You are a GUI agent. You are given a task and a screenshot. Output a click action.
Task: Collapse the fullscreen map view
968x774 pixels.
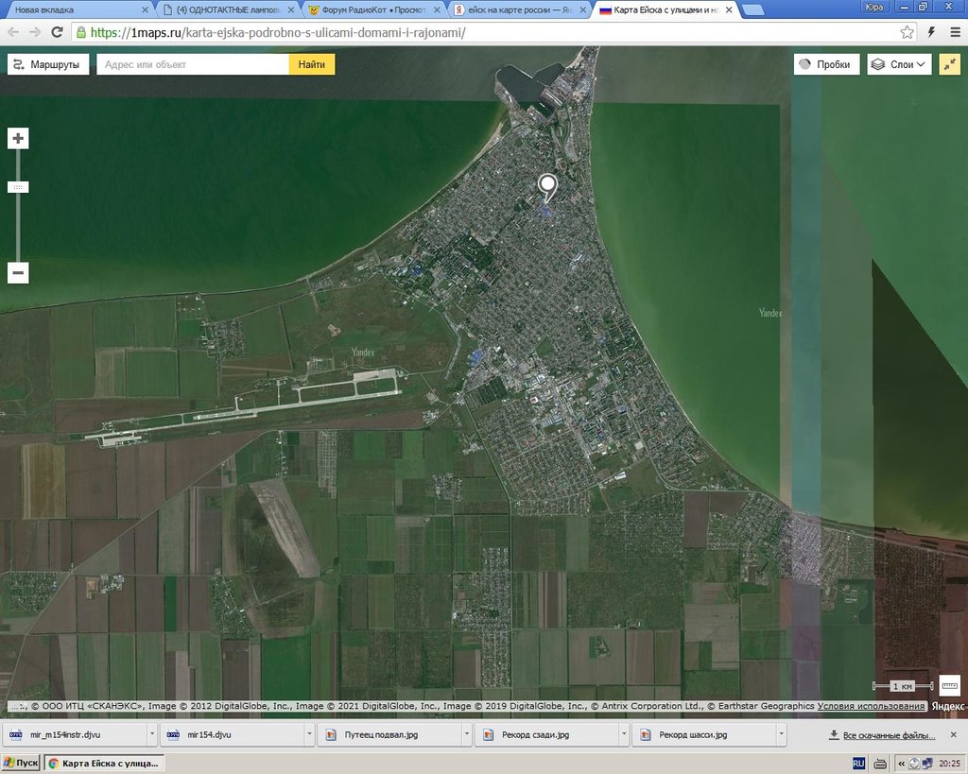(x=949, y=64)
